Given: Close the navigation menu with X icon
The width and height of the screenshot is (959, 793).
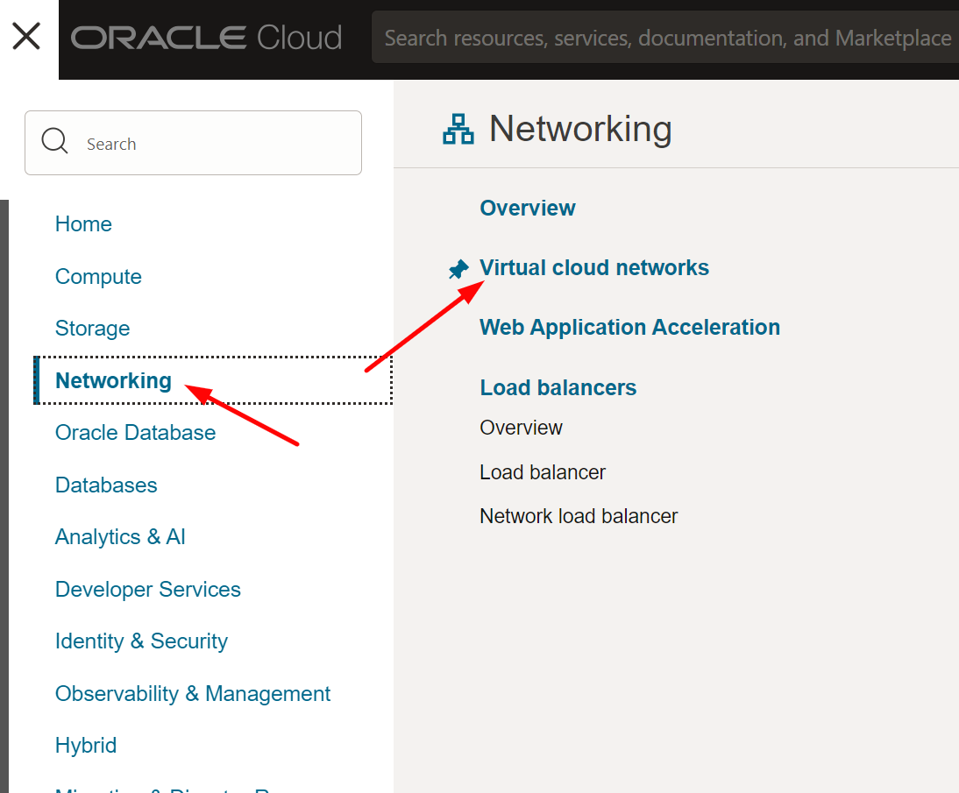Looking at the screenshot, I should [26, 36].
